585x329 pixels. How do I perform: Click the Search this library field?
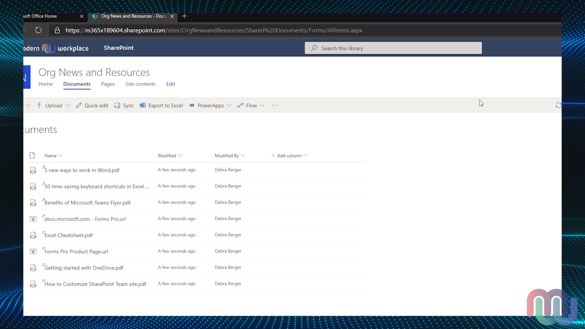393,48
